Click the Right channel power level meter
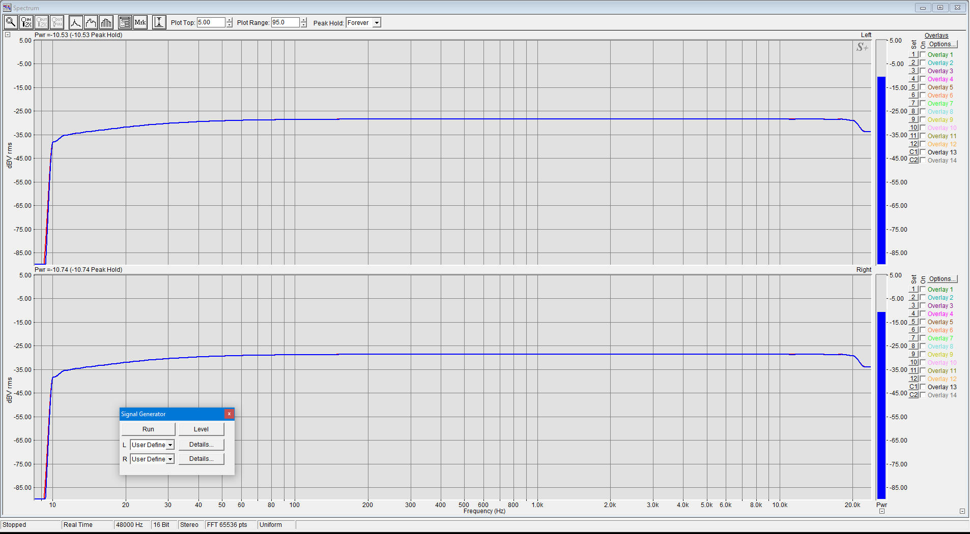This screenshot has height=534, width=970. click(881, 387)
